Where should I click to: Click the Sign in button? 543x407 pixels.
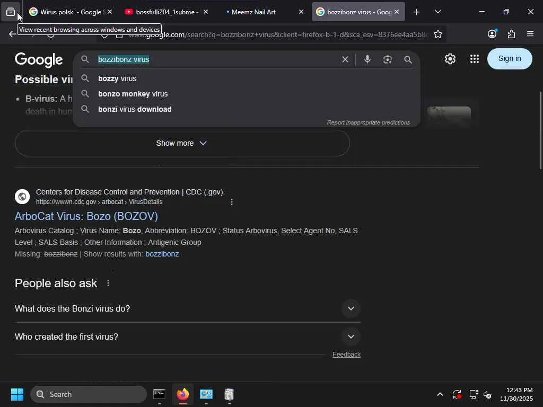510,58
